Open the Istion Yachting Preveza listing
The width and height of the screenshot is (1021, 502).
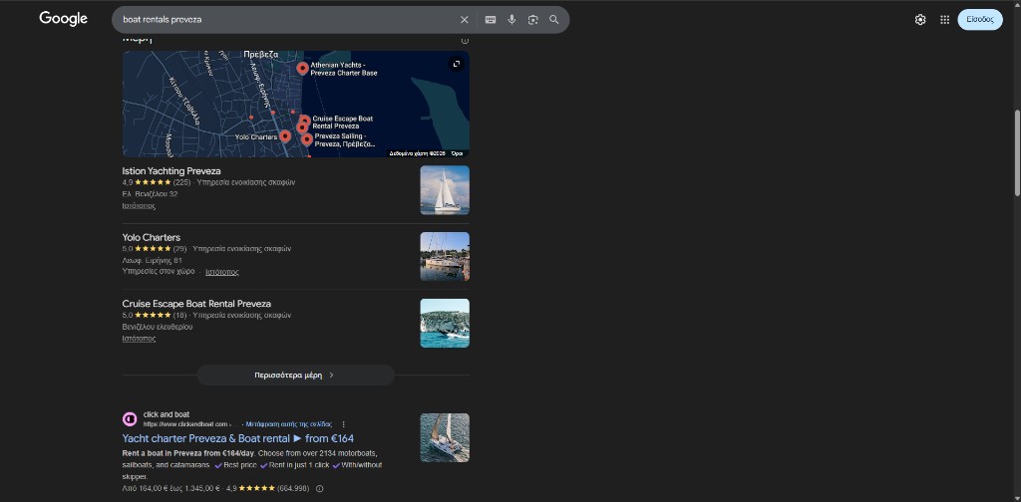point(171,171)
